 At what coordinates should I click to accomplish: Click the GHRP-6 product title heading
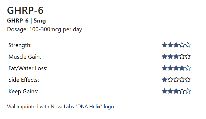click(x=25, y=10)
